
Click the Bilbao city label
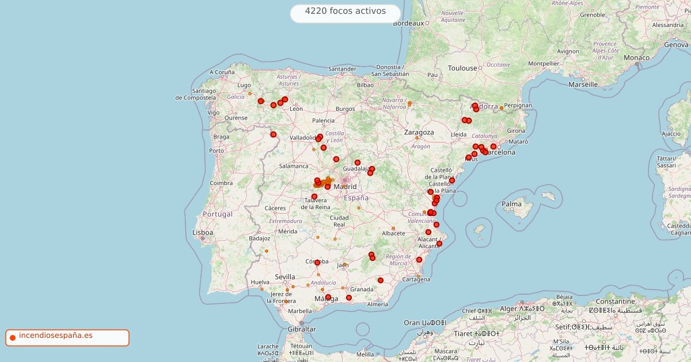tap(365, 84)
